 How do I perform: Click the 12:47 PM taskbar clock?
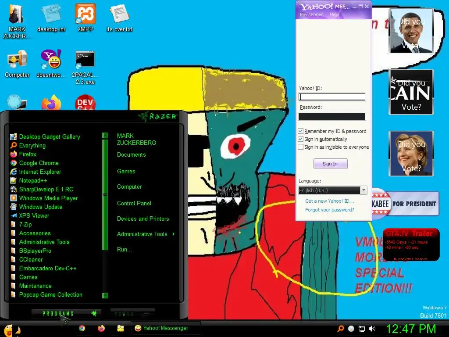[411, 329]
